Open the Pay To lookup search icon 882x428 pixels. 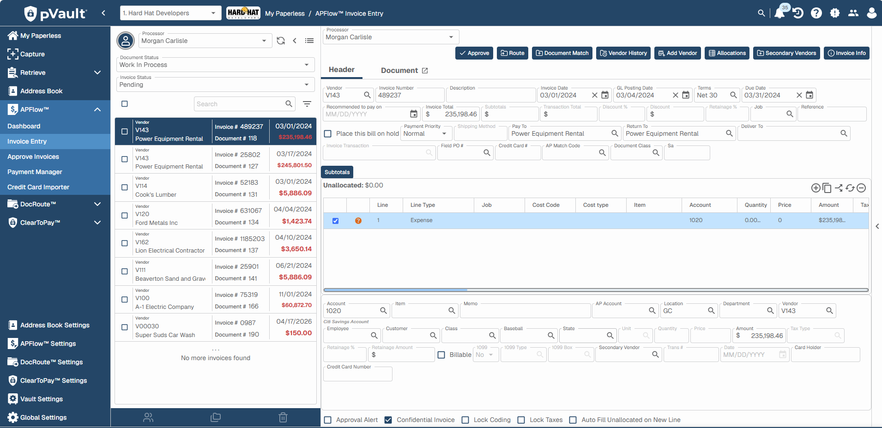click(615, 133)
